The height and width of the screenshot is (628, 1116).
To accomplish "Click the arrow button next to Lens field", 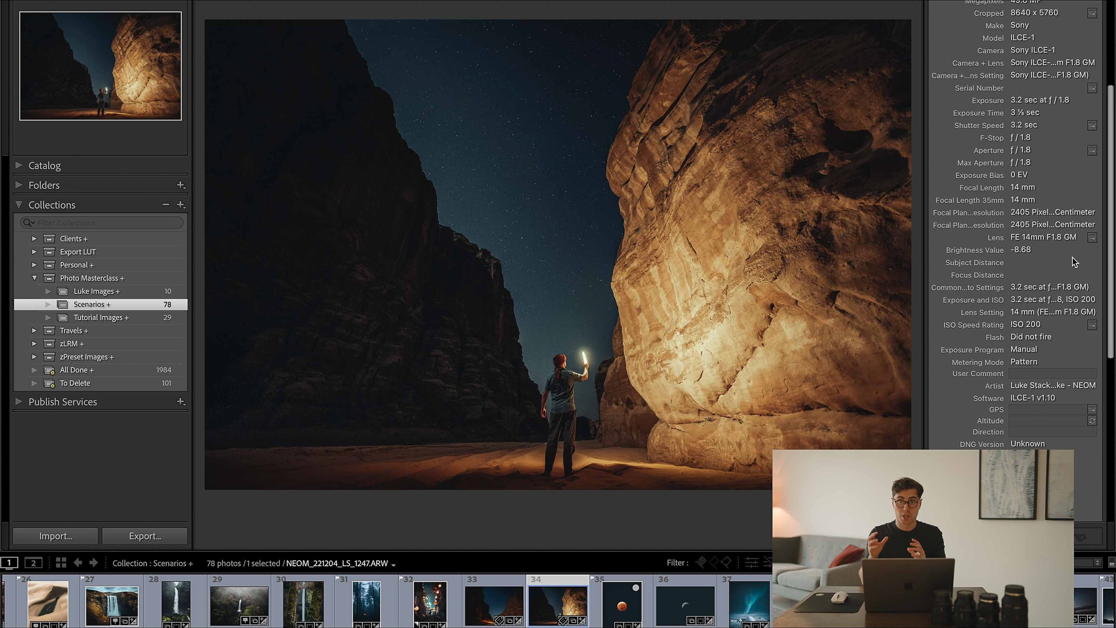I will (1092, 238).
